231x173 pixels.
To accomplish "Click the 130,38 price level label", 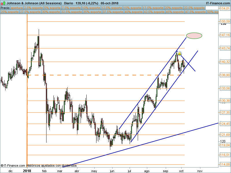I will (x=225, y=101).
